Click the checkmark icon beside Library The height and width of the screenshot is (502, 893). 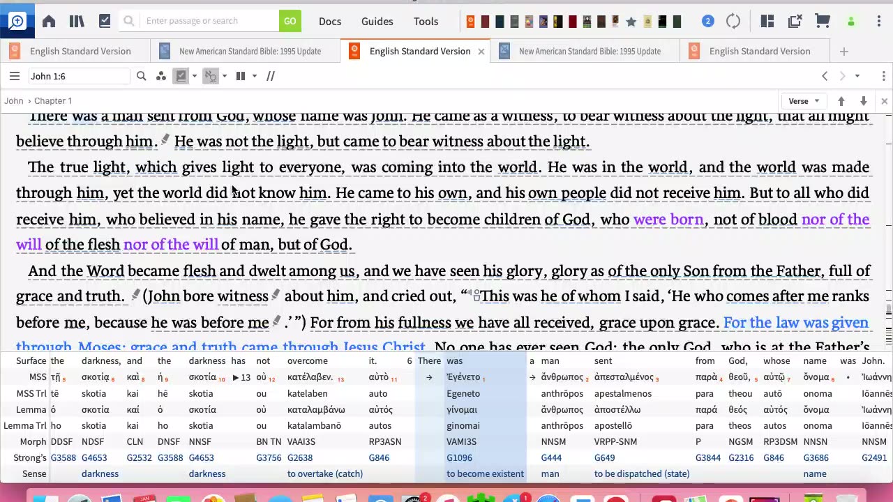coord(105,21)
